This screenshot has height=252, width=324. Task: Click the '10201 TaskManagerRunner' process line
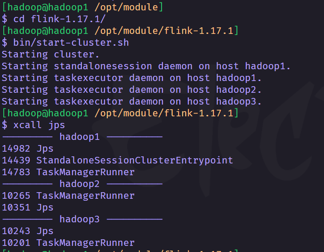(68, 243)
